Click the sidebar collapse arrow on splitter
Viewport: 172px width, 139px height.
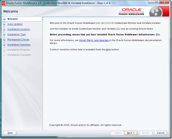tap(43, 17)
